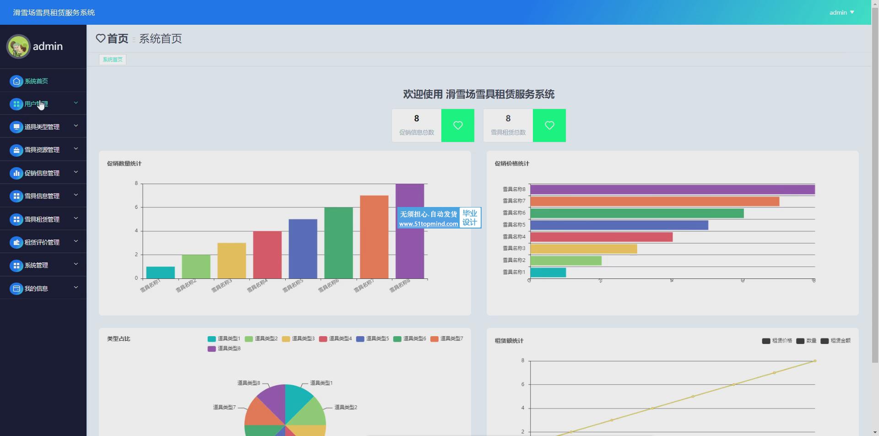The height and width of the screenshot is (436, 879).
Task: Click the 类型占比 chart title
Action: [119, 339]
